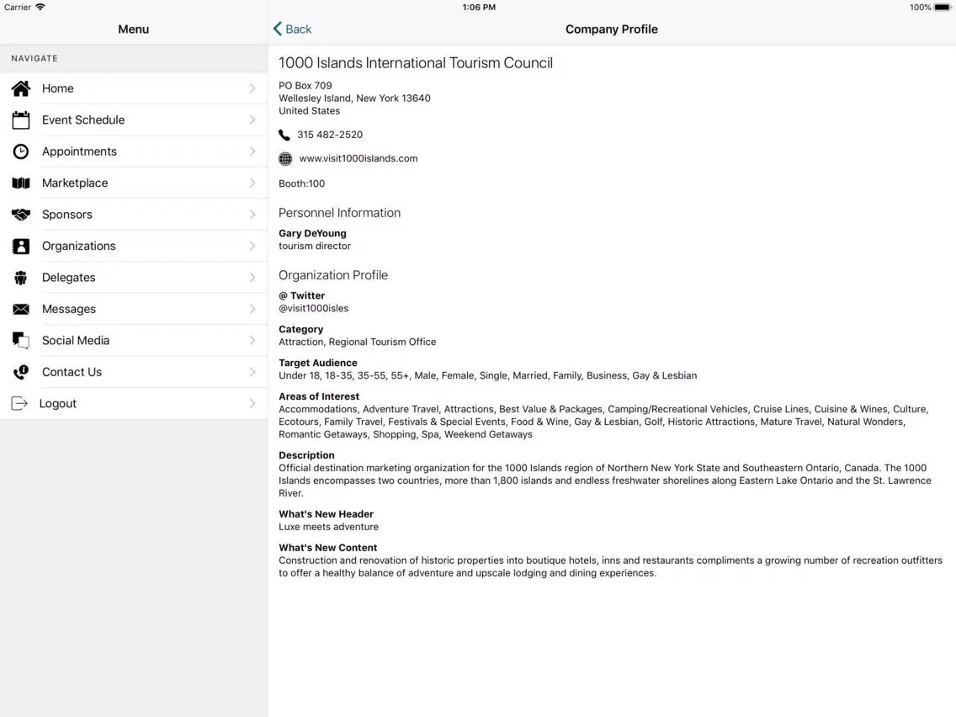The height and width of the screenshot is (717, 956).
Task: Open the Delegates chevron arrow
Action: (x=252, y=278)
